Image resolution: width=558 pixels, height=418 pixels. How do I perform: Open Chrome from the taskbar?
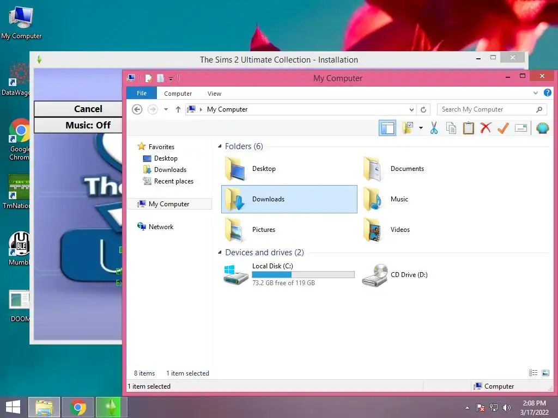point(78,407)
